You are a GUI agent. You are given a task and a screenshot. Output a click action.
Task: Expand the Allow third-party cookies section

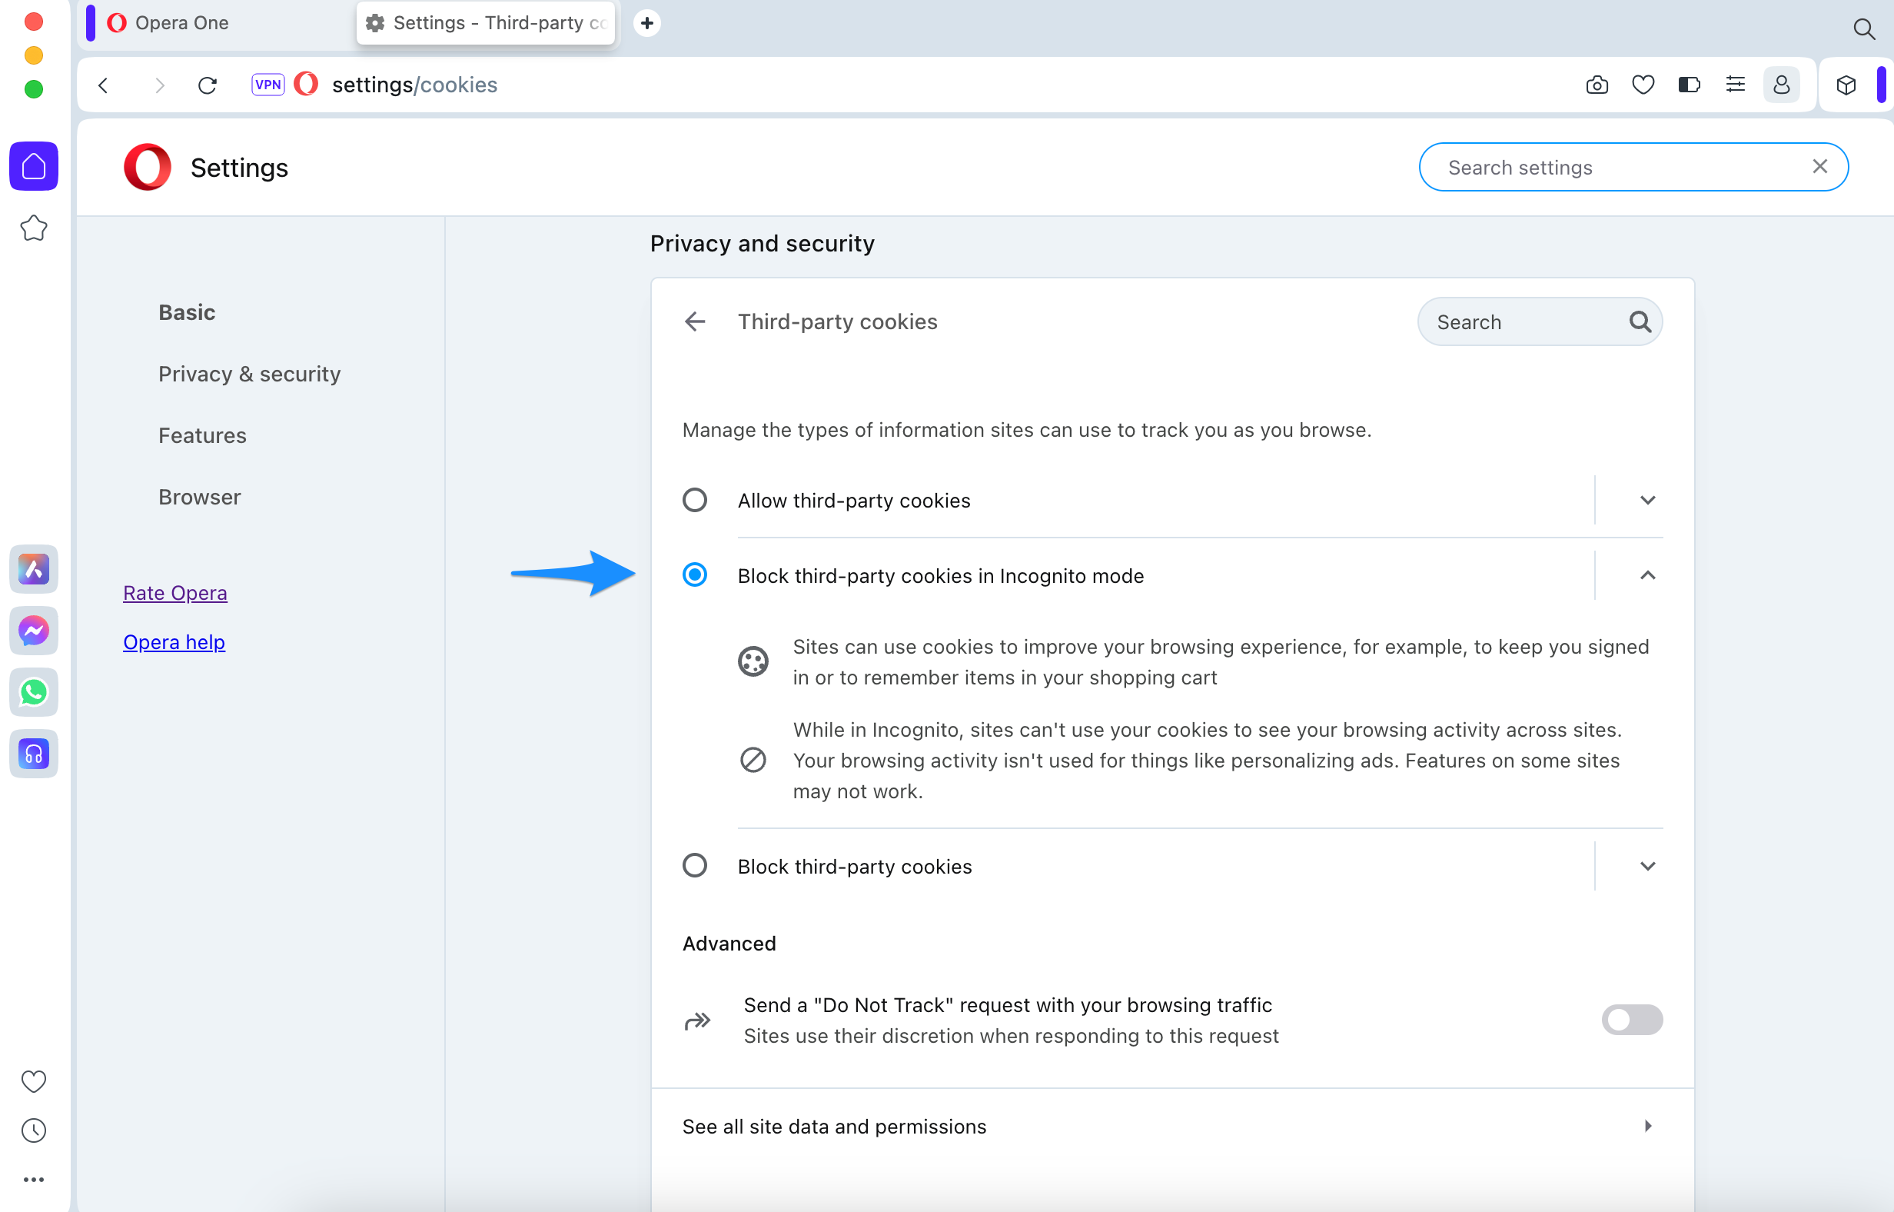1648,500
